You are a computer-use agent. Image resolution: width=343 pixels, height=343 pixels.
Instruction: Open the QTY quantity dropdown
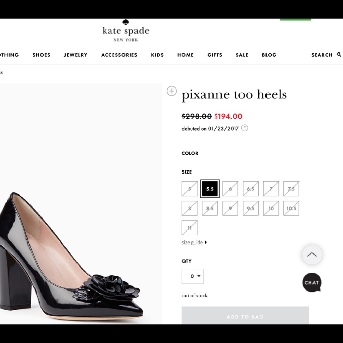[192, 276]
